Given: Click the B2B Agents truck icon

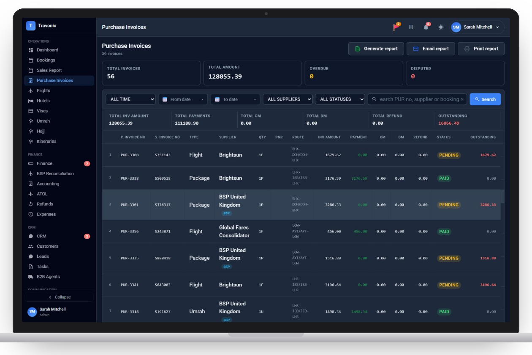Looking at the screenshot, I should tap(31, 277).
